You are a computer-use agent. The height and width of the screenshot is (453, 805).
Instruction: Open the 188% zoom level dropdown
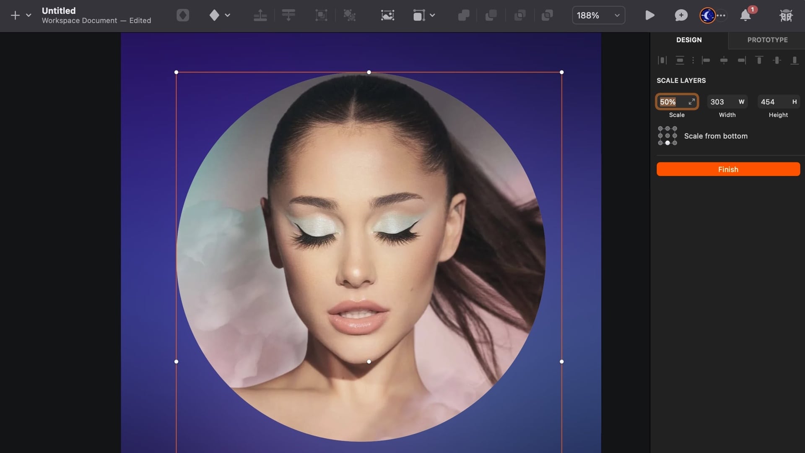pyautogui.click(x=598, y=16)
